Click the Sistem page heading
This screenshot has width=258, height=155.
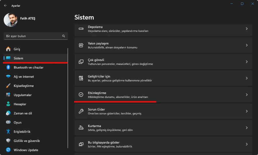click(x=84, y=17)
